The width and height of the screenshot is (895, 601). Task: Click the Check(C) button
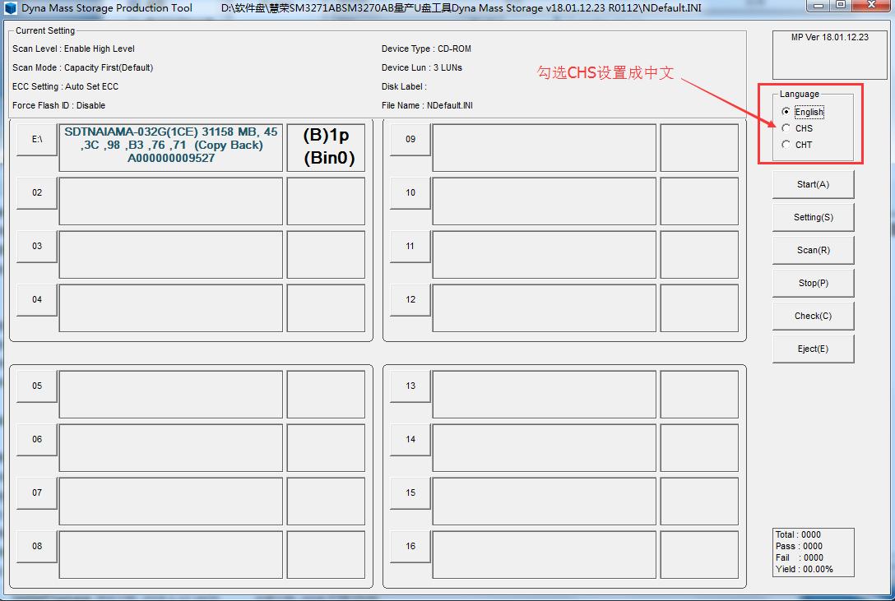tap(813, 316)
